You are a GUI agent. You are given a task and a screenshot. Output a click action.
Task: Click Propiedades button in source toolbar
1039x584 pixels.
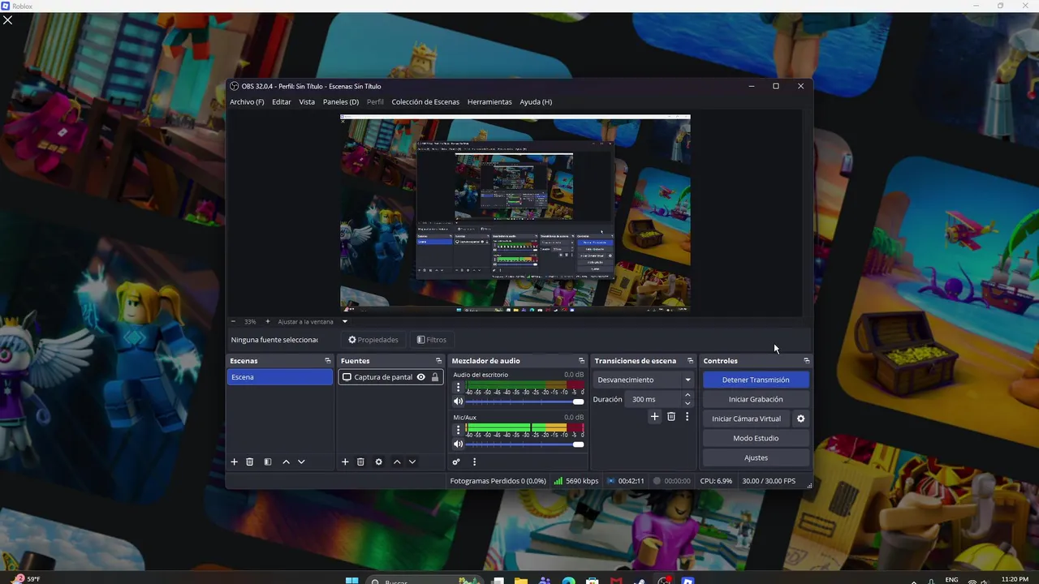click(x=373, y=340)
